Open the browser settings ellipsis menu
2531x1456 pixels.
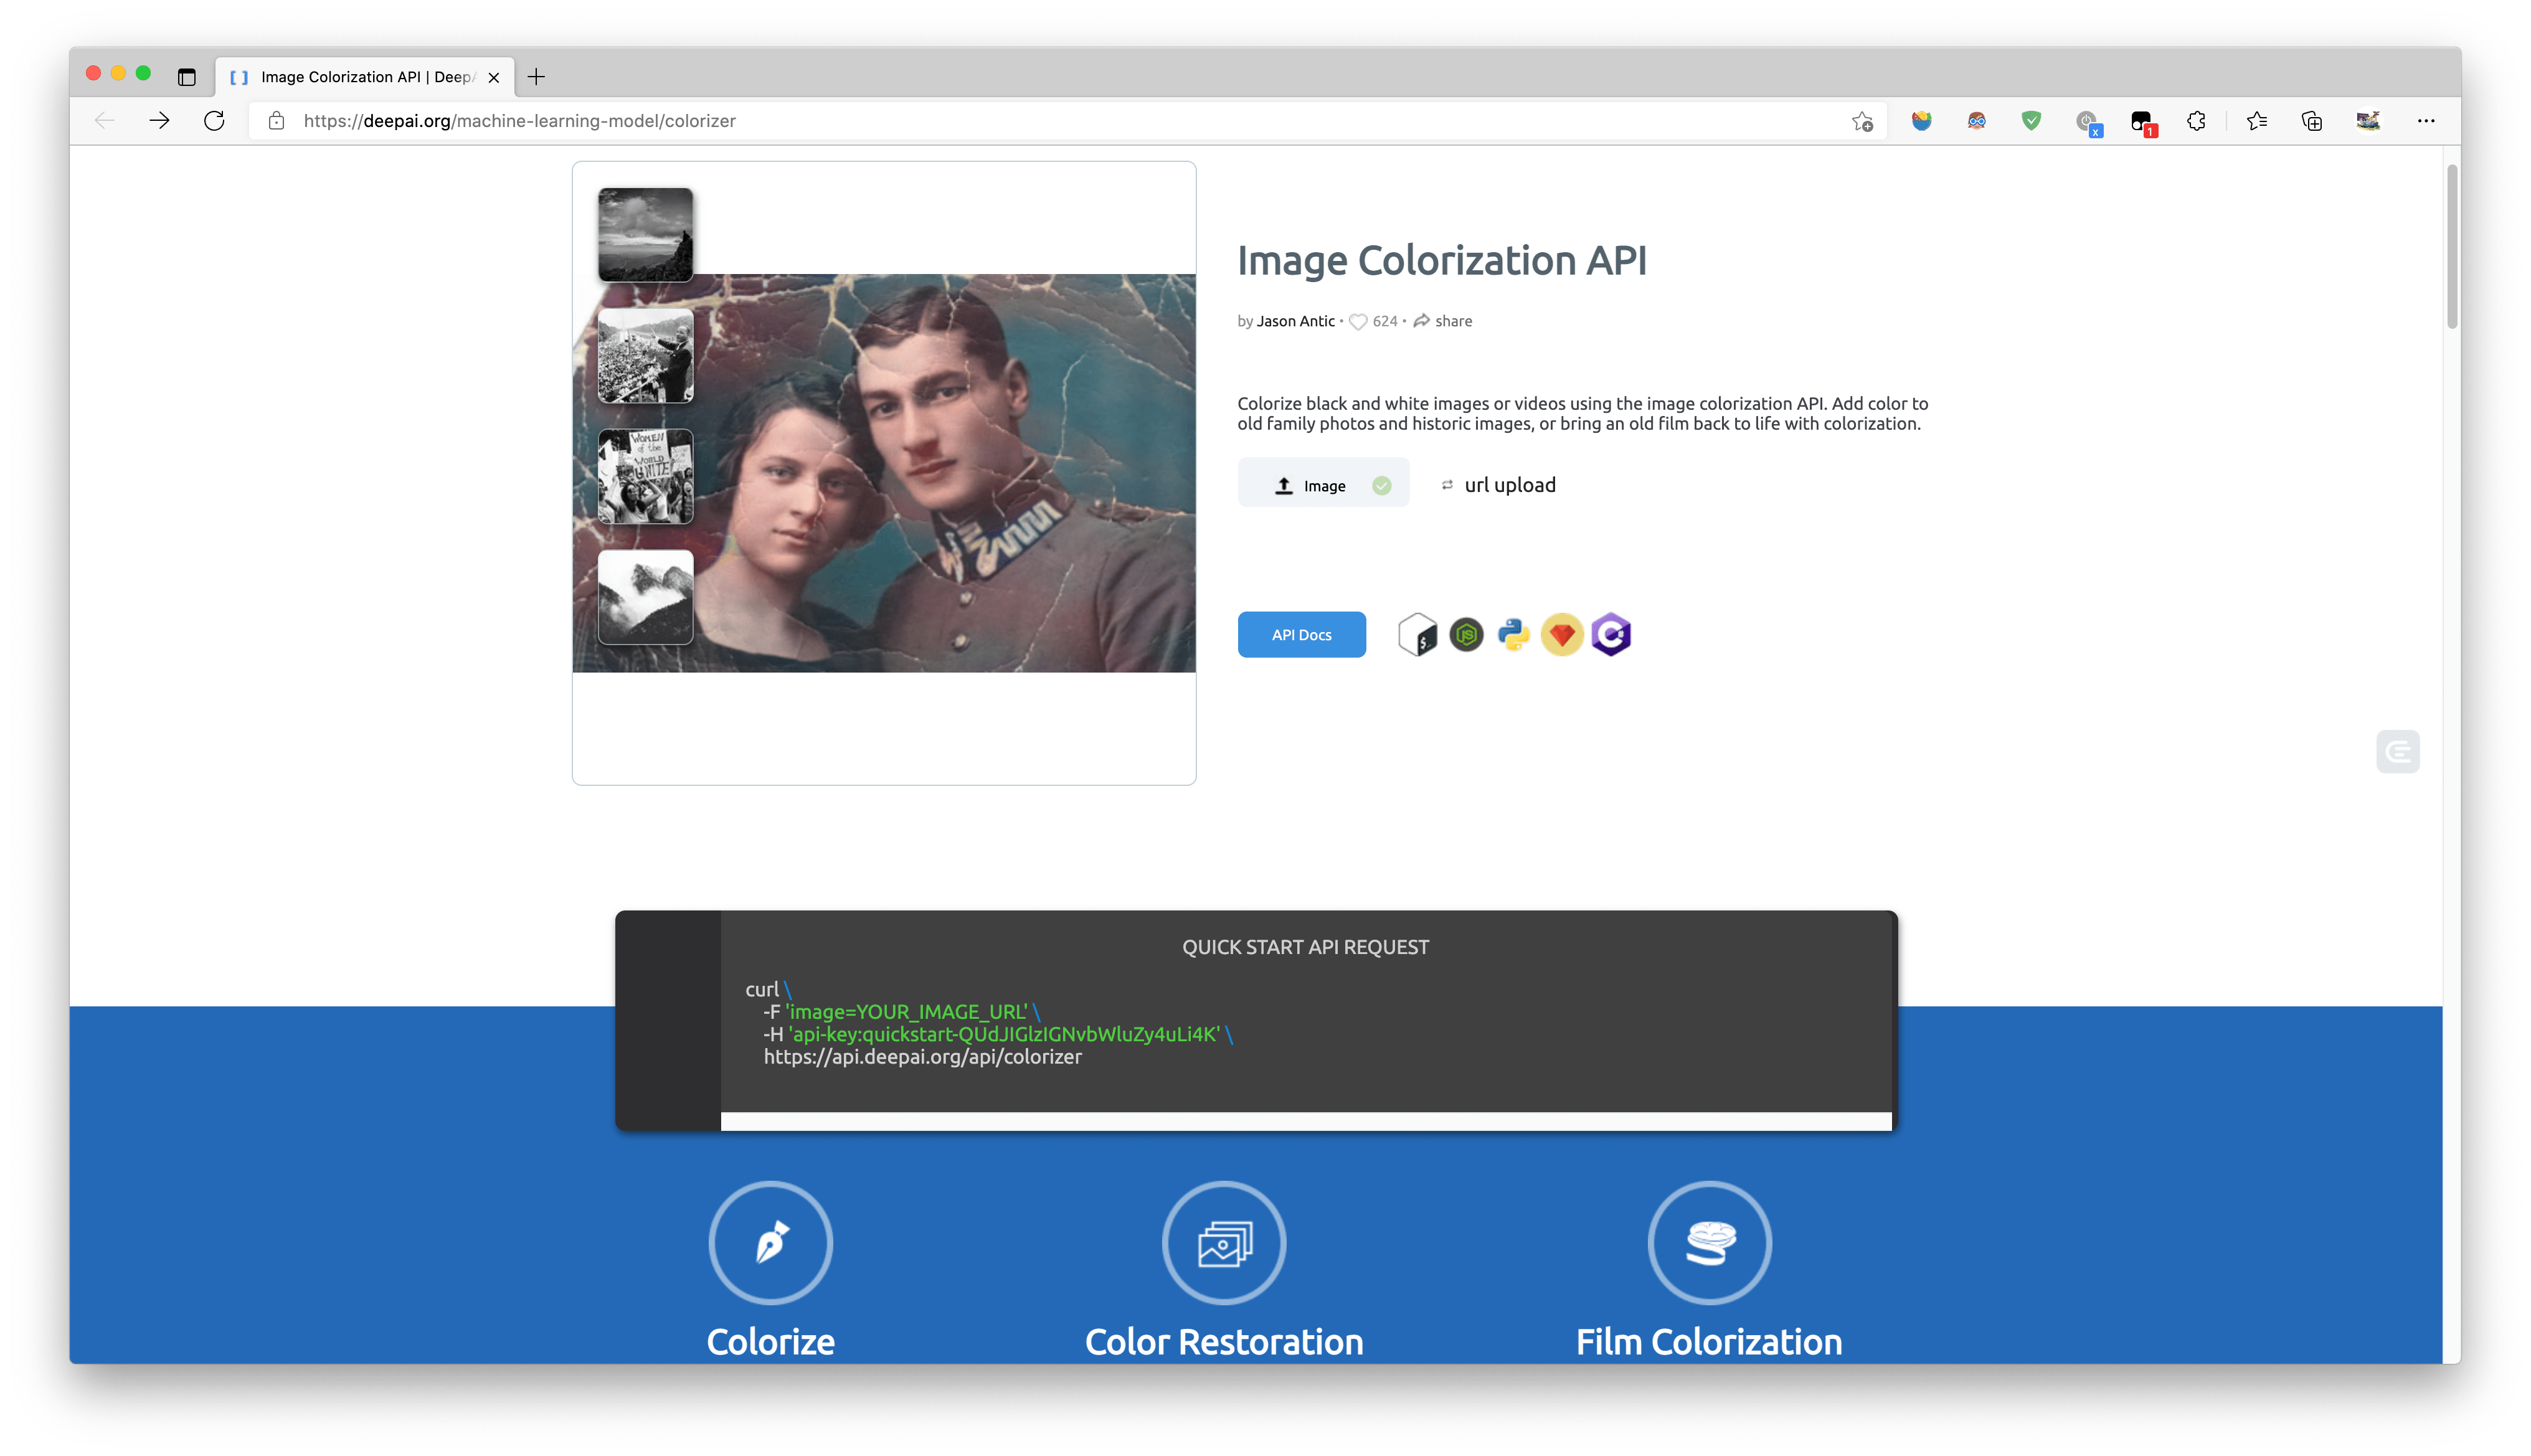coord(2425,121)
